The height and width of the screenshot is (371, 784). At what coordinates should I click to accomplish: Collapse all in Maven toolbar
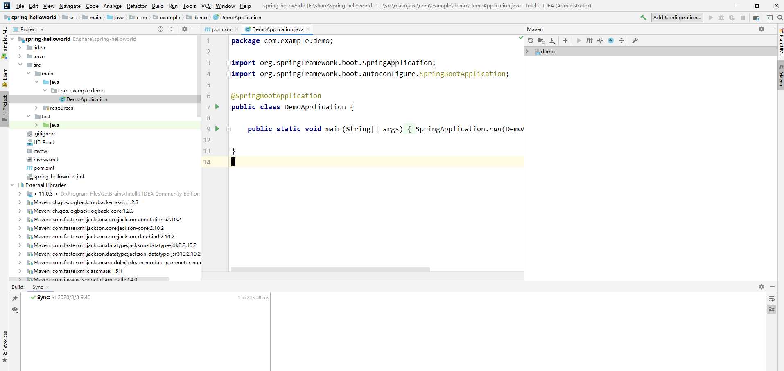[x=621, y=40]
